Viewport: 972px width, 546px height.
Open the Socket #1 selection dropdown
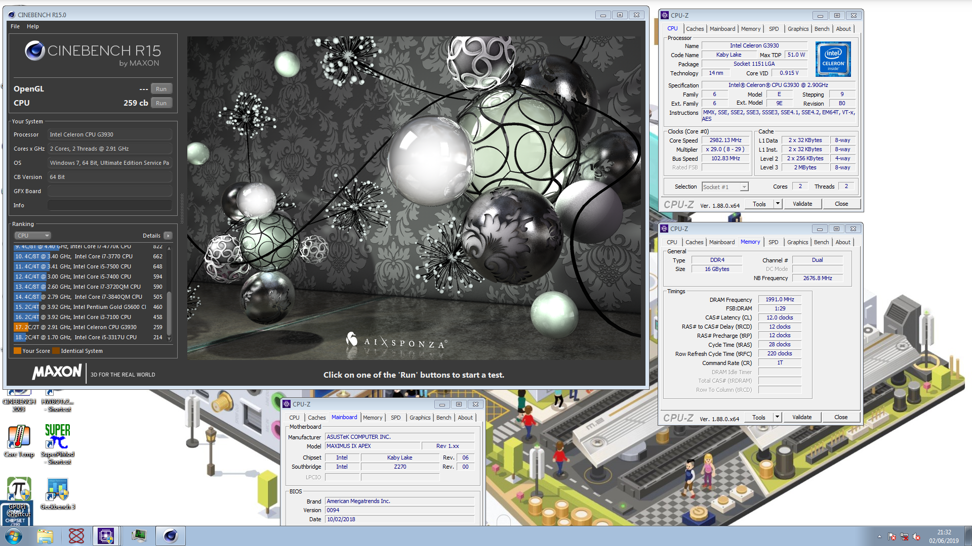click(x=725, y=187)
